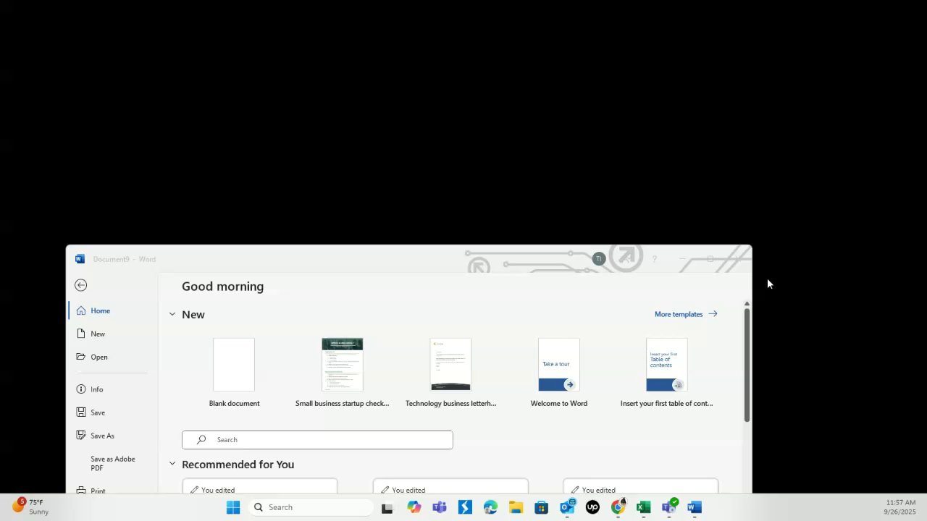Open the Welcome to Word tour template
The image size is (927, 521).
559,373
